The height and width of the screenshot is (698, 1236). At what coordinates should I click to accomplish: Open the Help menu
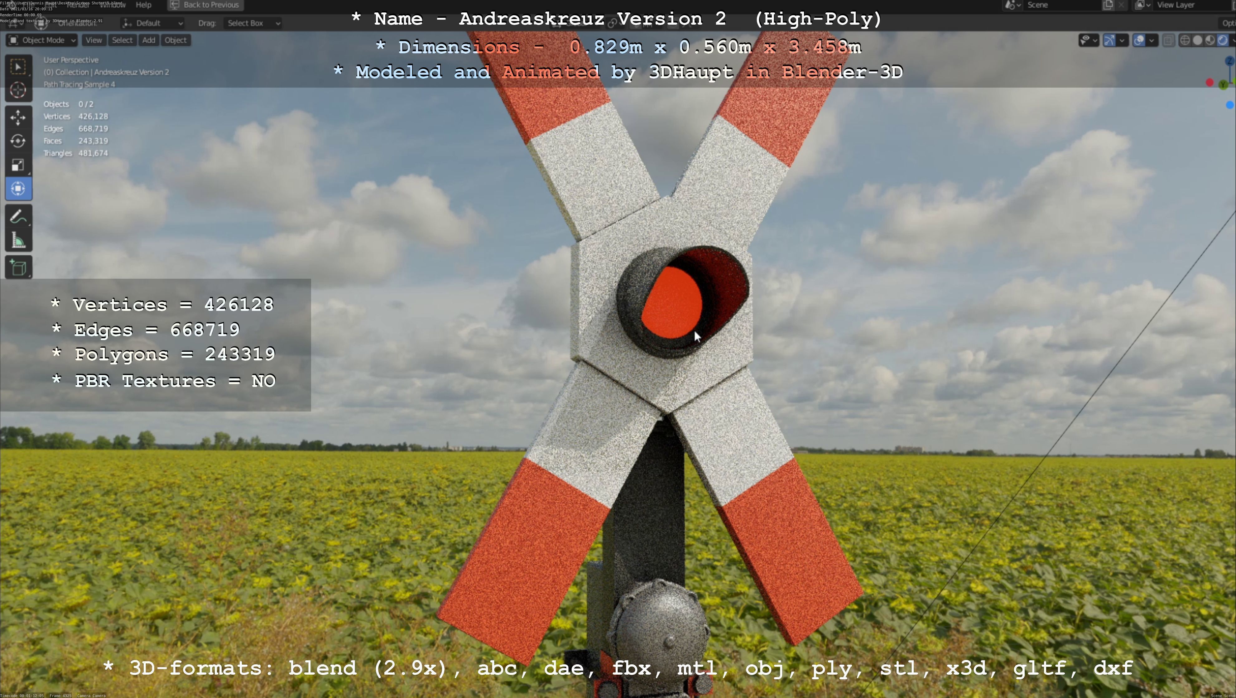(x=143, y=5)
